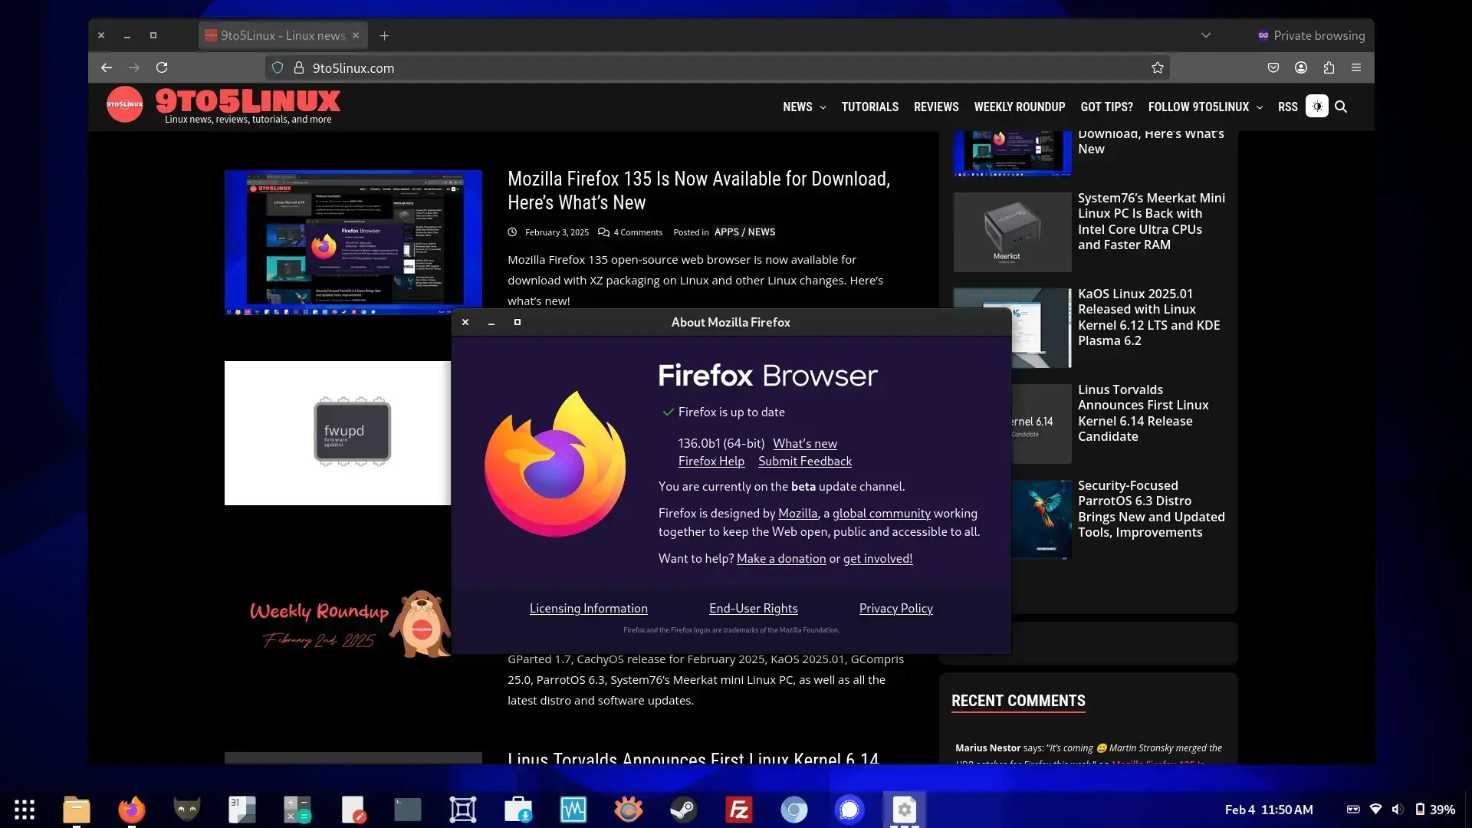The image size is (1472, 828).
Task: Open the REVIEWS menu item
Action: tap(936, 107)
